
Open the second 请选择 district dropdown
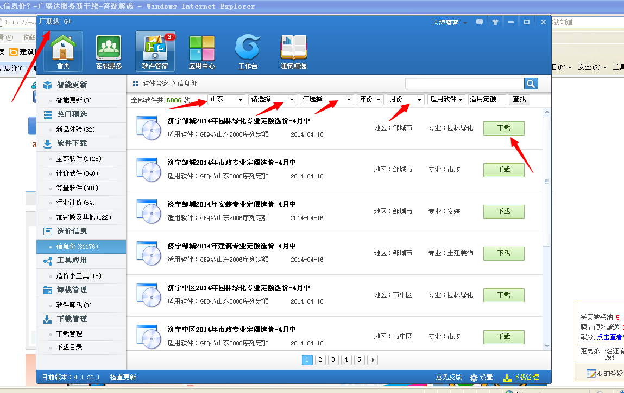(327, 99)
